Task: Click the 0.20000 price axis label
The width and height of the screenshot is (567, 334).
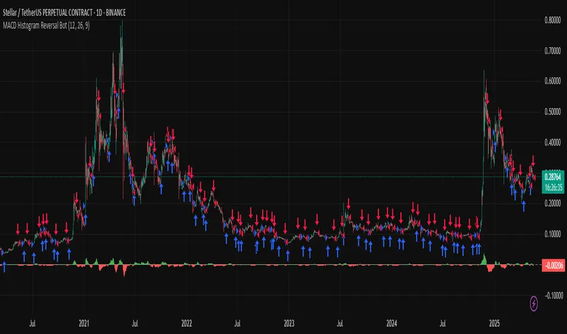Action: [x=552, y=203]
